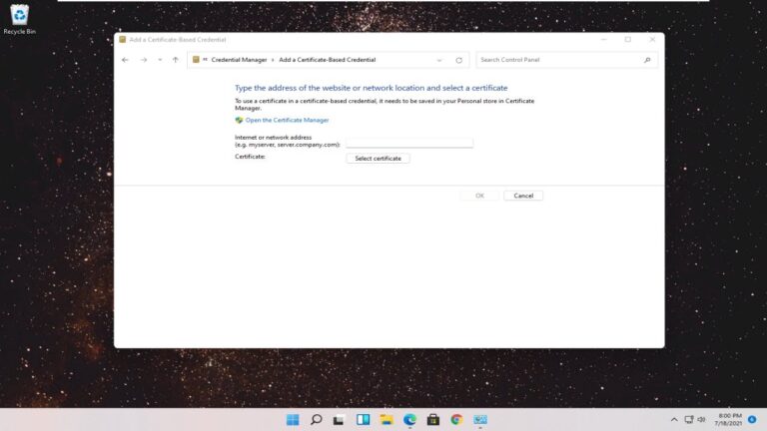Click the Select certificate button
The image size is (767, 431).
click(x=378, y=158)
